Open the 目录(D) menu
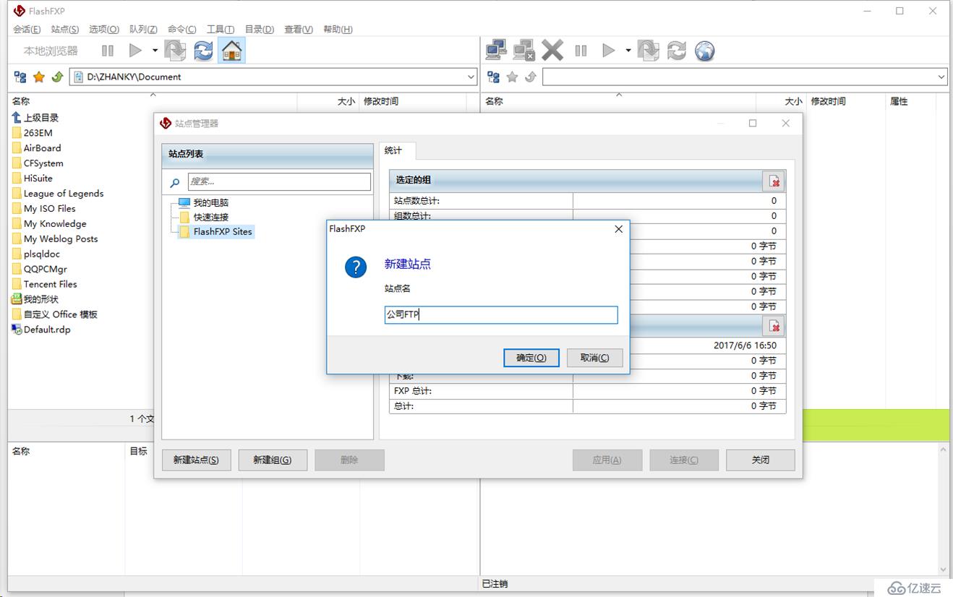Image resolution: width=953 pixels, height=597 pixels. [x=260, y=29]
